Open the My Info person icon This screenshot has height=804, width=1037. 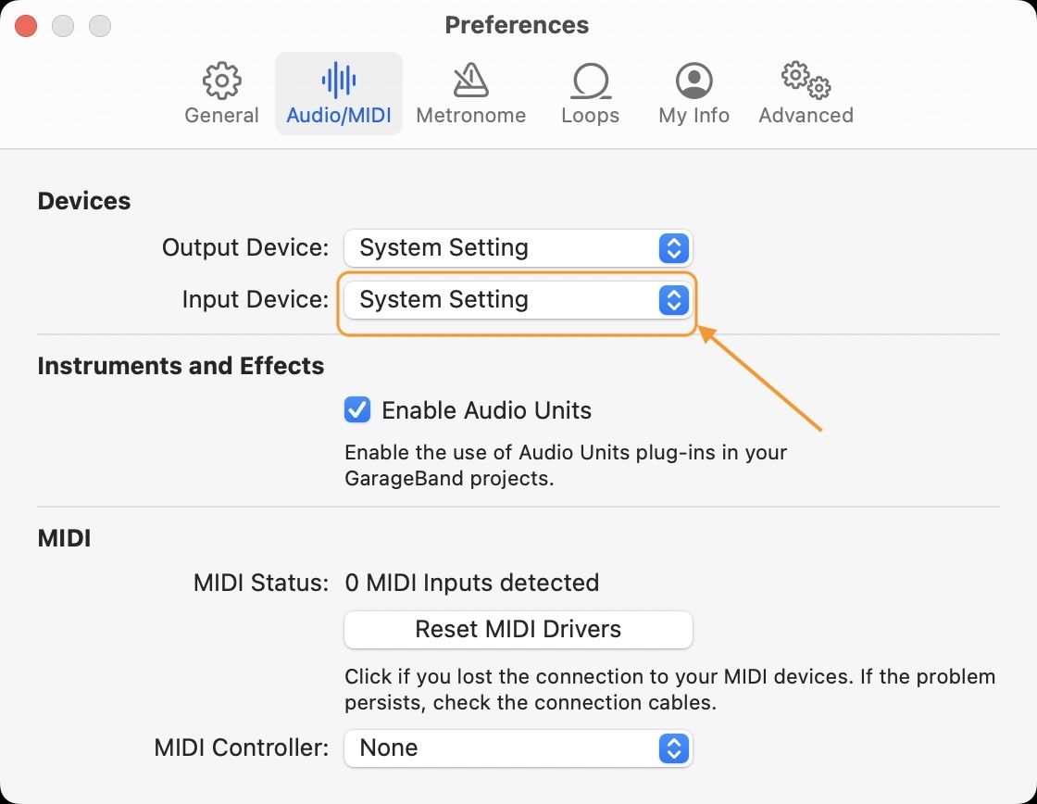693,82
